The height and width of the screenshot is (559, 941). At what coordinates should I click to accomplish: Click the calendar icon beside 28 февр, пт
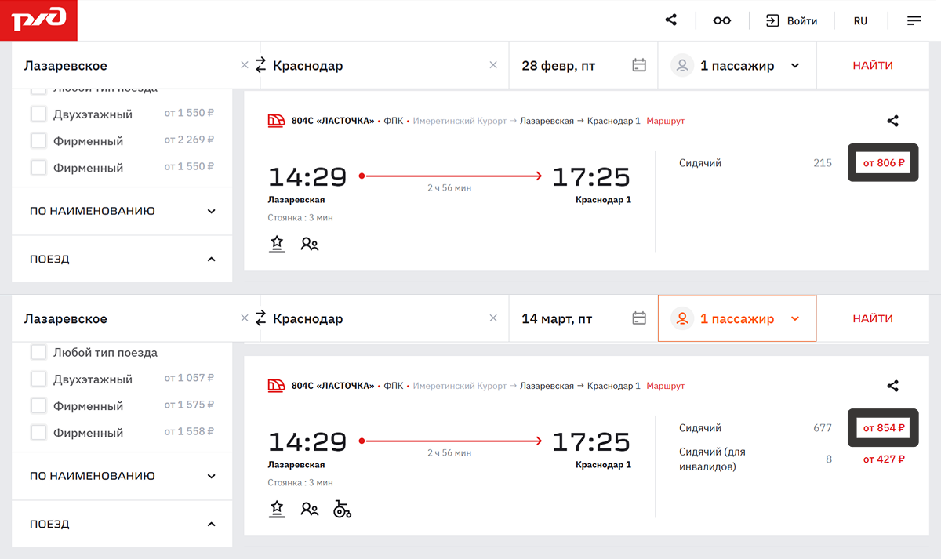(639, 66)
